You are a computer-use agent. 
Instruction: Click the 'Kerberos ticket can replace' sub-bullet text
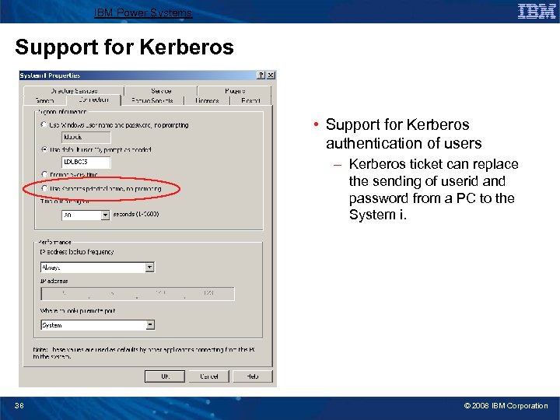click(x=433, y=164)
